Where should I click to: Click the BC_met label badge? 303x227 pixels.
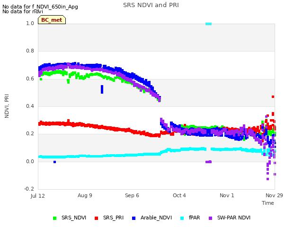pyautogui.click(x=52, y=20)
